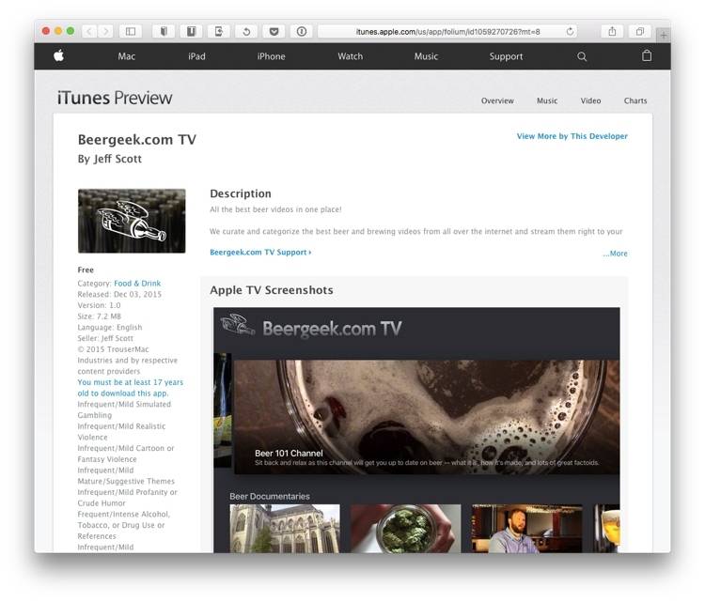Image resolution: width=705 pixels, height=602 pixels.
Task: Toggle the Safari sidebar button
Action: pos(131,31)
